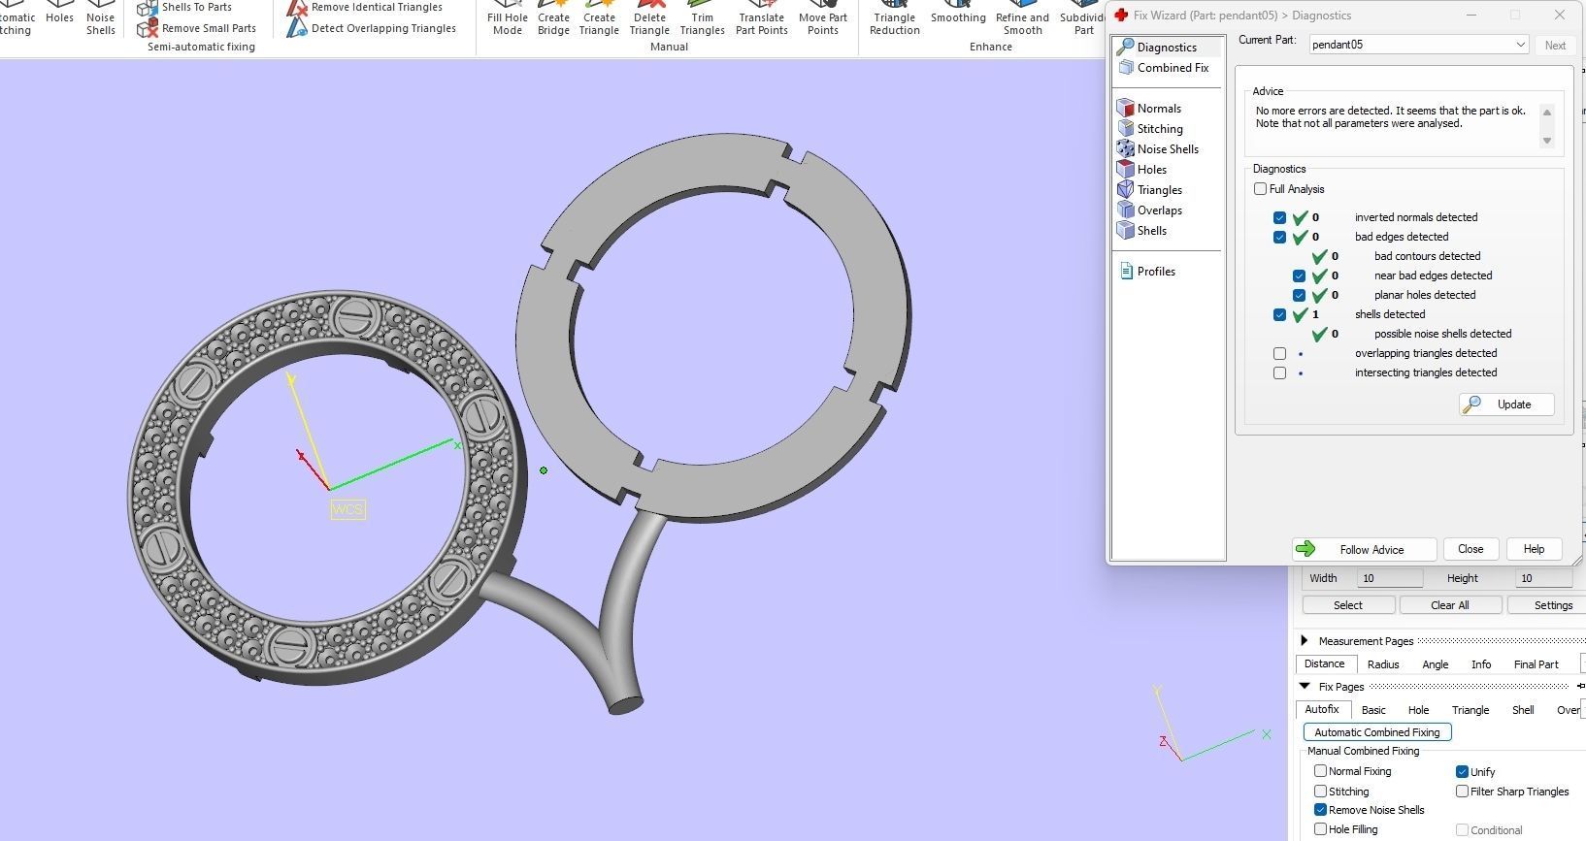
Task: Click the Follow Advice button
Action: click(1364, 549)
